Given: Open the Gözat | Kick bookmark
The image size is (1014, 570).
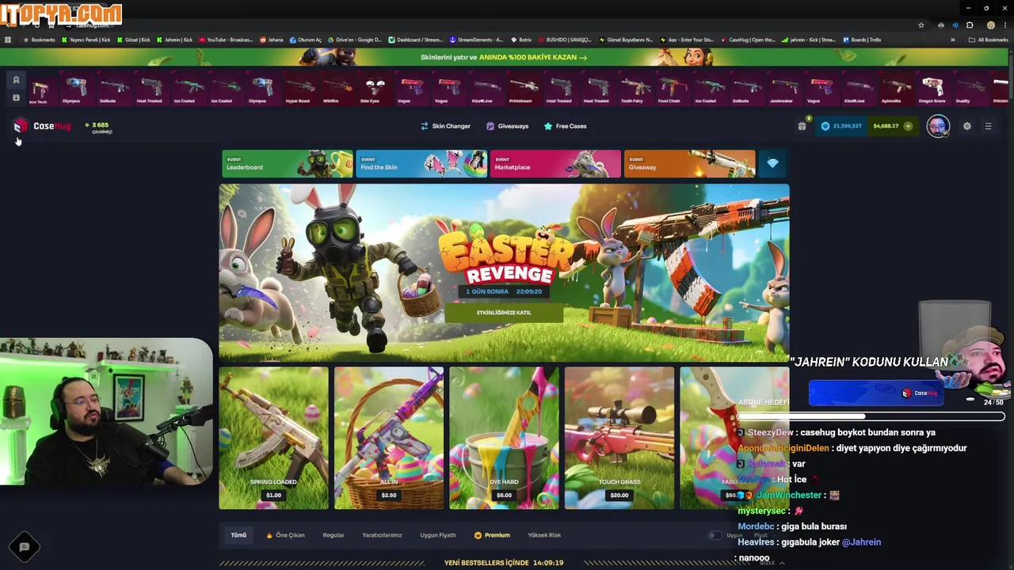Looking at the screenshot, I should click(x=133, y=40).
